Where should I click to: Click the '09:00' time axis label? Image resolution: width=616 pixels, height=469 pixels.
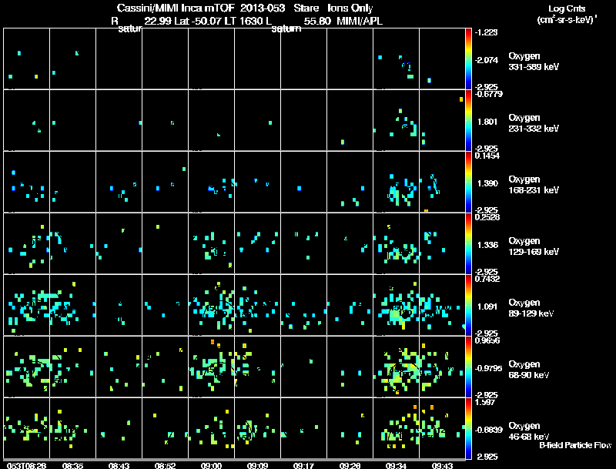211,466
